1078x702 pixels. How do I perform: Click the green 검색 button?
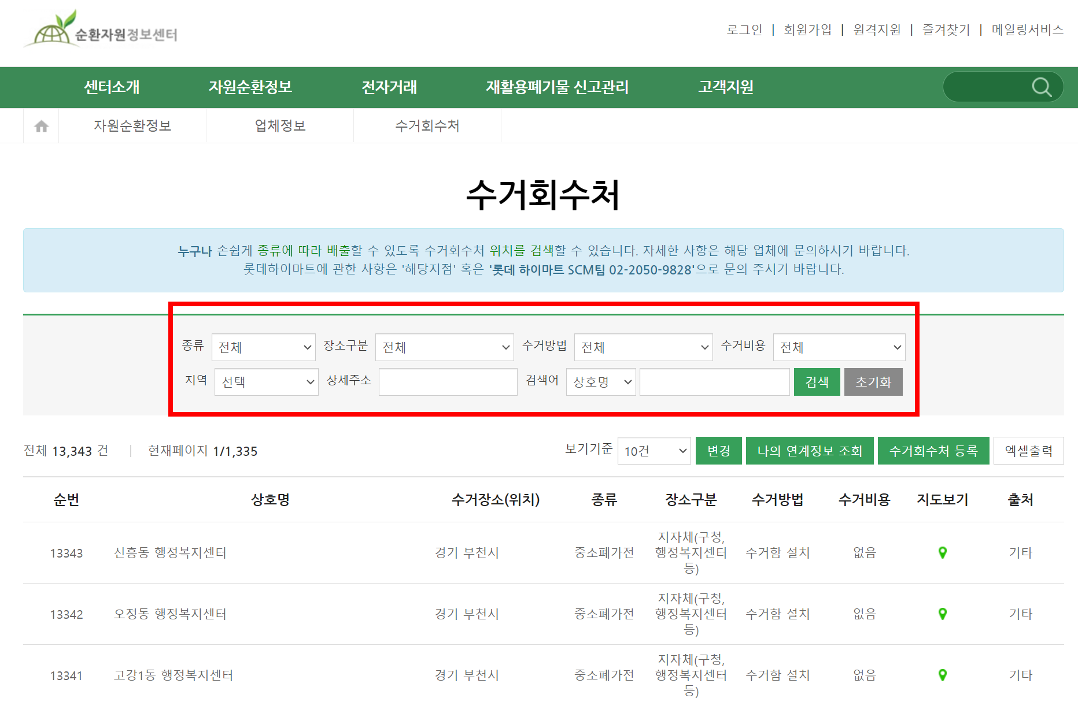click(x=817, y=382)
